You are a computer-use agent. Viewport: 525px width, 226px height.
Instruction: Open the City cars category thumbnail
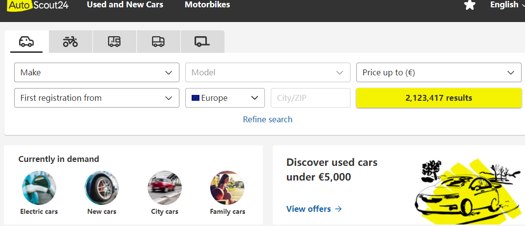[165, 188]
